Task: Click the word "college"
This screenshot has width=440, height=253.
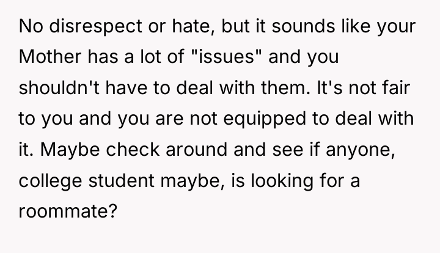Action: point(50,180)
